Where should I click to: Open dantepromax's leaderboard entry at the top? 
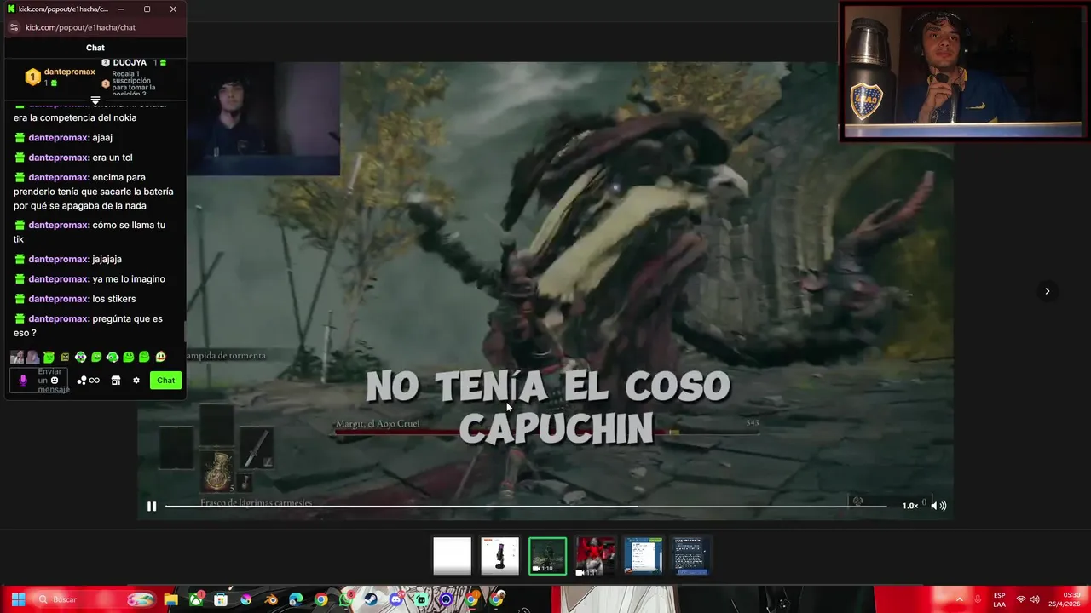pyautogui.click(x=61, y=77)
